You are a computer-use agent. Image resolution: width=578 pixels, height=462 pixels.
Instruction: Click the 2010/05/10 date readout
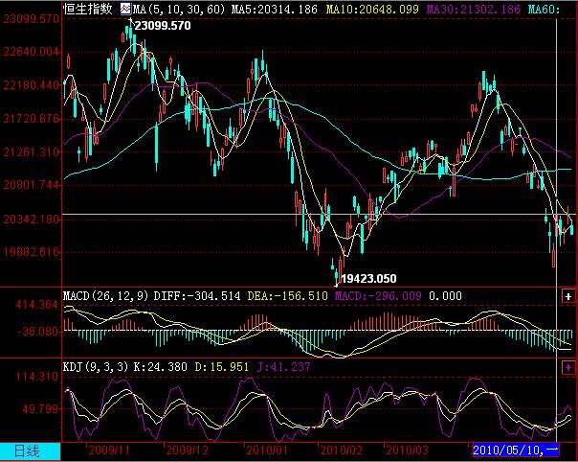tap(516, 450)
